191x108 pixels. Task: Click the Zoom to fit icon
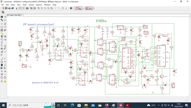coord(38,8)
